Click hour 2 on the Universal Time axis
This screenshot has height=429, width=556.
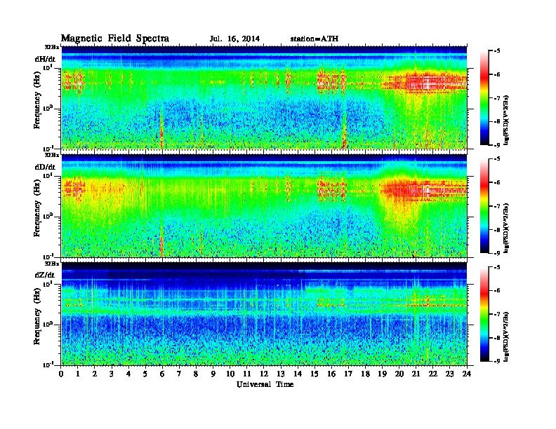[95, 374]
